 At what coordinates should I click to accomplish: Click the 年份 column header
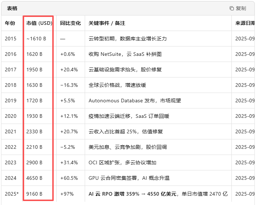pos(10,23)
